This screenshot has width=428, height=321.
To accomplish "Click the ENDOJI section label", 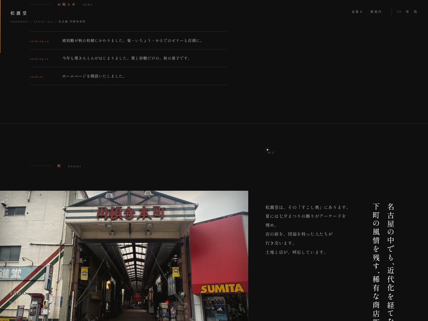I will [75, 166].
